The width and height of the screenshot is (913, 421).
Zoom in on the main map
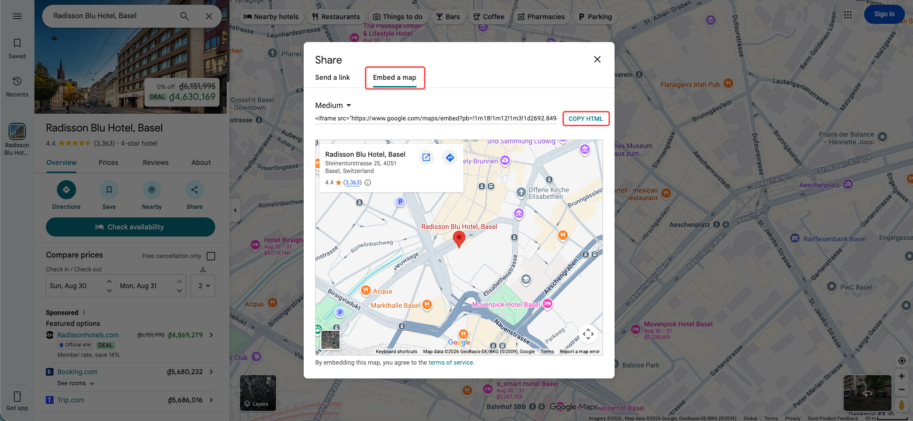click(902, 376)
